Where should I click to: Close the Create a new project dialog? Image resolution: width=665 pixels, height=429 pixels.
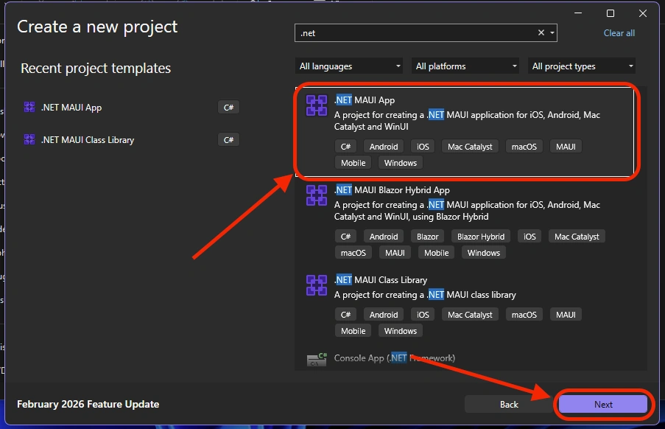coord(642,13)
